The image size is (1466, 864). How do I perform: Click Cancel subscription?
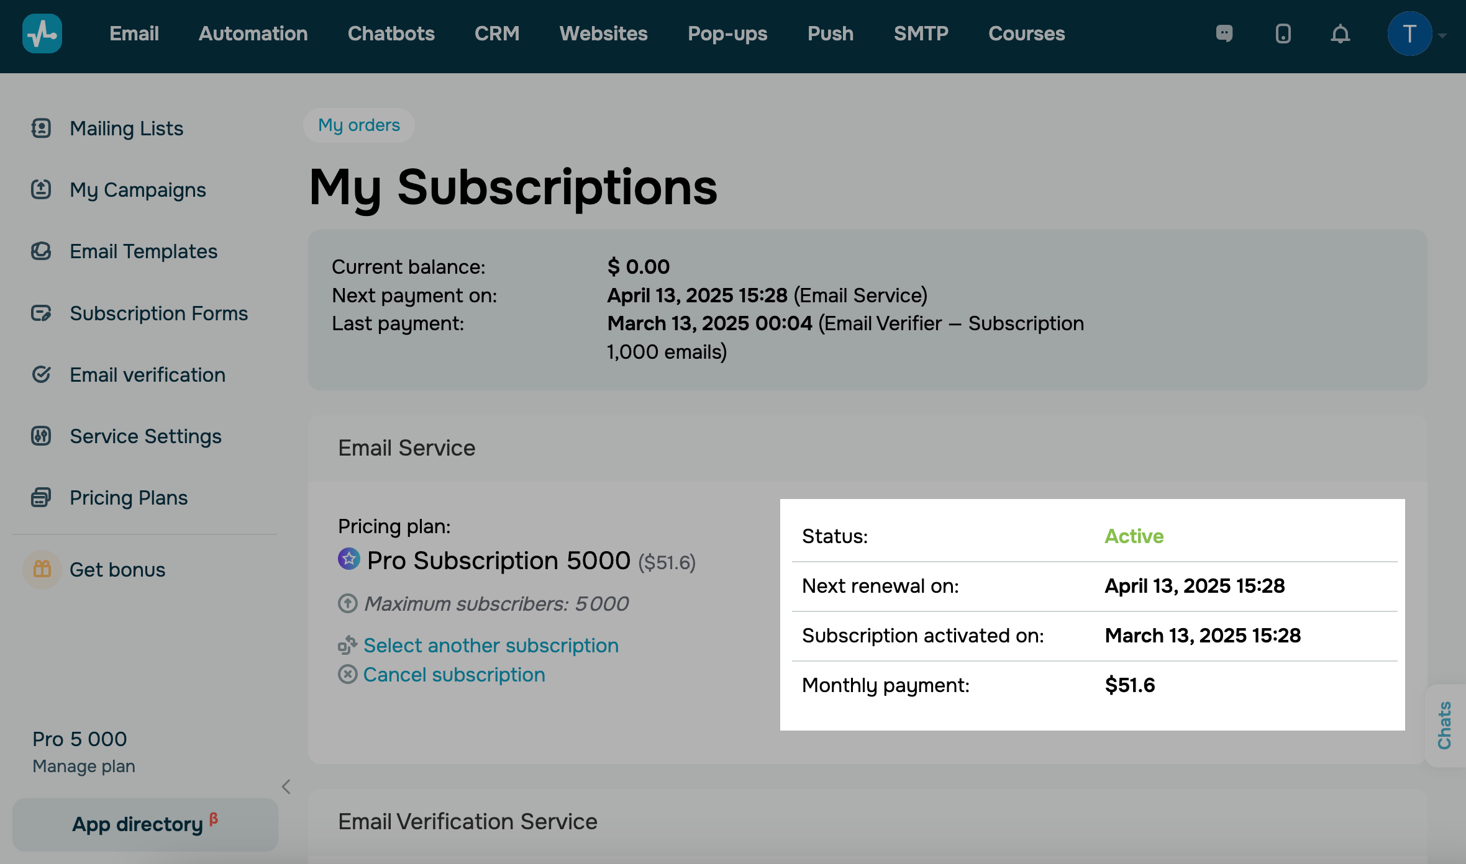coord(454,674)
